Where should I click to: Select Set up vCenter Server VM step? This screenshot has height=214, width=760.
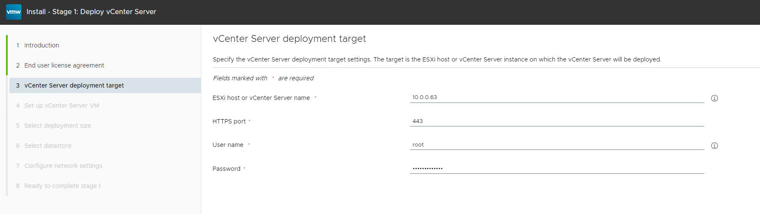pos(61,106)
